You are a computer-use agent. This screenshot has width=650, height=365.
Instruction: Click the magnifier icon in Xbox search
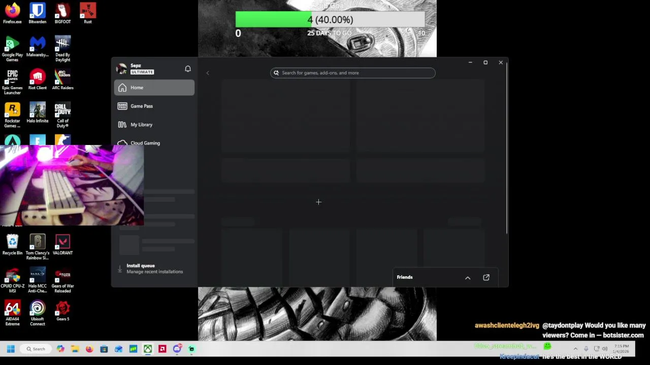tap(276, 73)
